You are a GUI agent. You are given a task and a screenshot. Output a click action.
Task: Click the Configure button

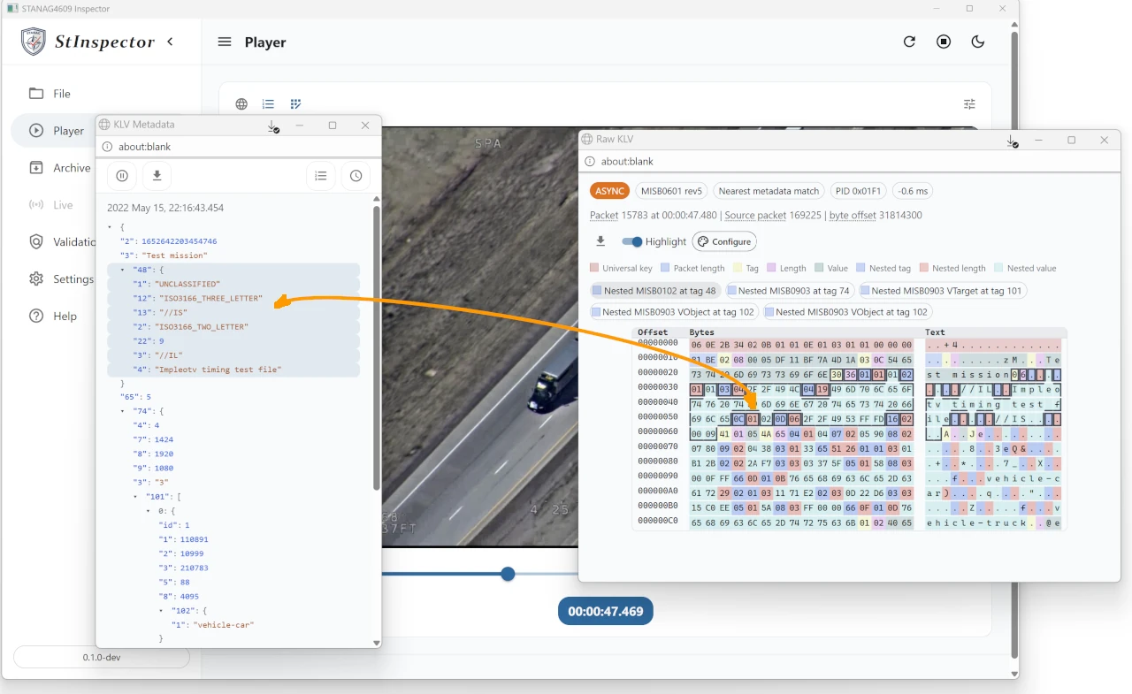(x=723, y=241)
